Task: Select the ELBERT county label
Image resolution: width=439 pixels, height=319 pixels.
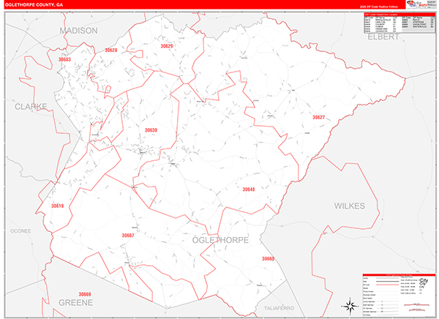Action: 383,37
